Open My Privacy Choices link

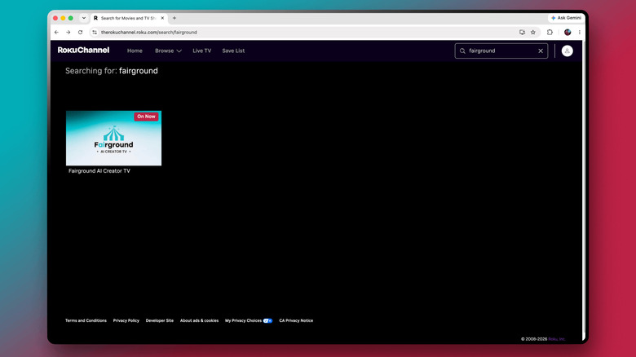coord(249,320)
